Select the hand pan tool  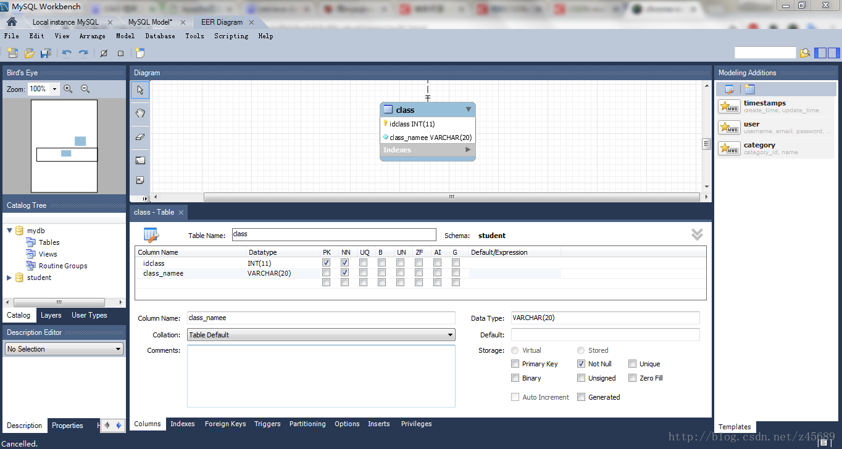[140, 113]
